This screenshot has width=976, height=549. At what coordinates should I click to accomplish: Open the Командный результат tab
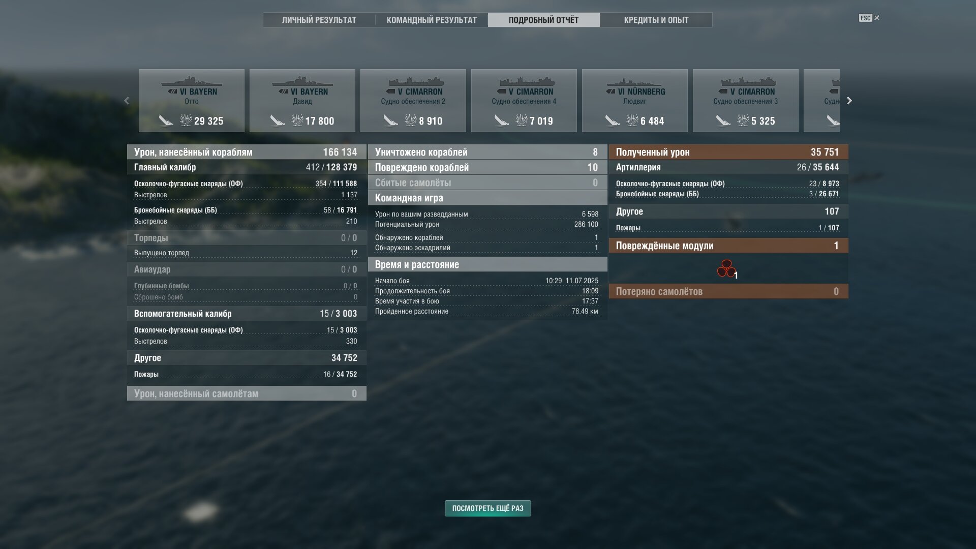point(432,20)
